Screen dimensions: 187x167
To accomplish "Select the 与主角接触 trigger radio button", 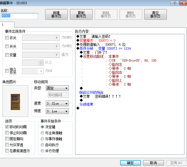I will point(42,133).
